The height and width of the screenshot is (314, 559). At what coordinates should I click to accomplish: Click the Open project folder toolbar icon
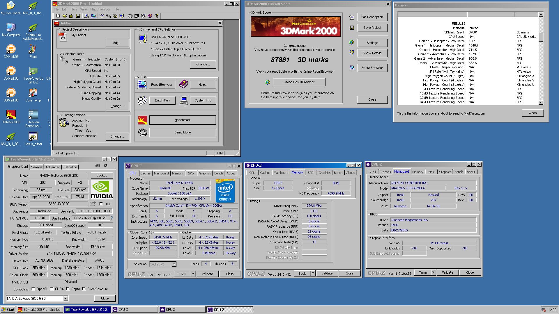click(x=65, y=16)
